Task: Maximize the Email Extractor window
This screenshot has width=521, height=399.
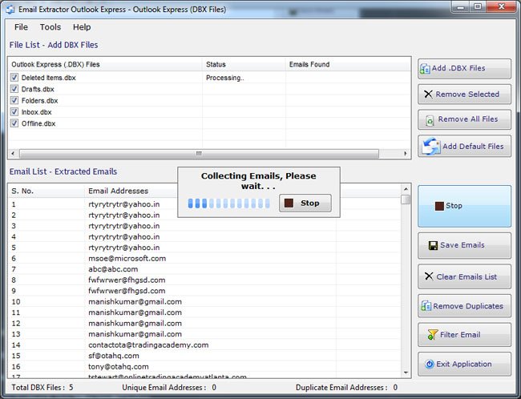Action: [x=478, y=6]
